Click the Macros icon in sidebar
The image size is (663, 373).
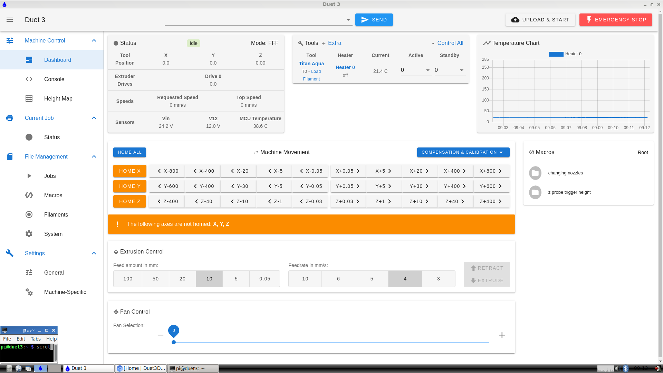coord(29,195)
